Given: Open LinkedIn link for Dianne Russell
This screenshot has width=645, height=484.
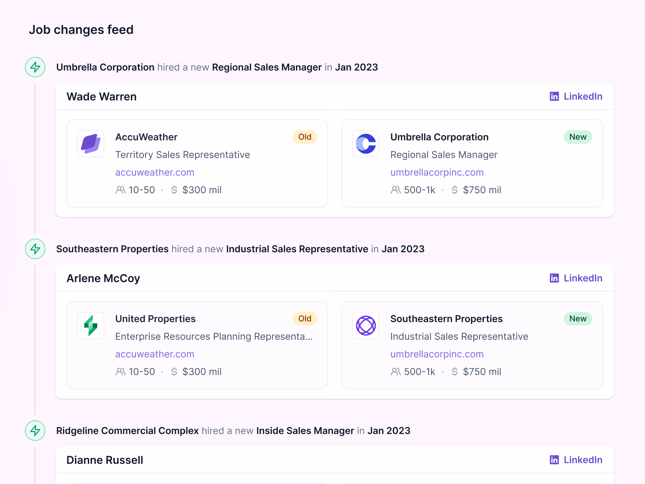Looking at the screenshot, I should point(576,460).
